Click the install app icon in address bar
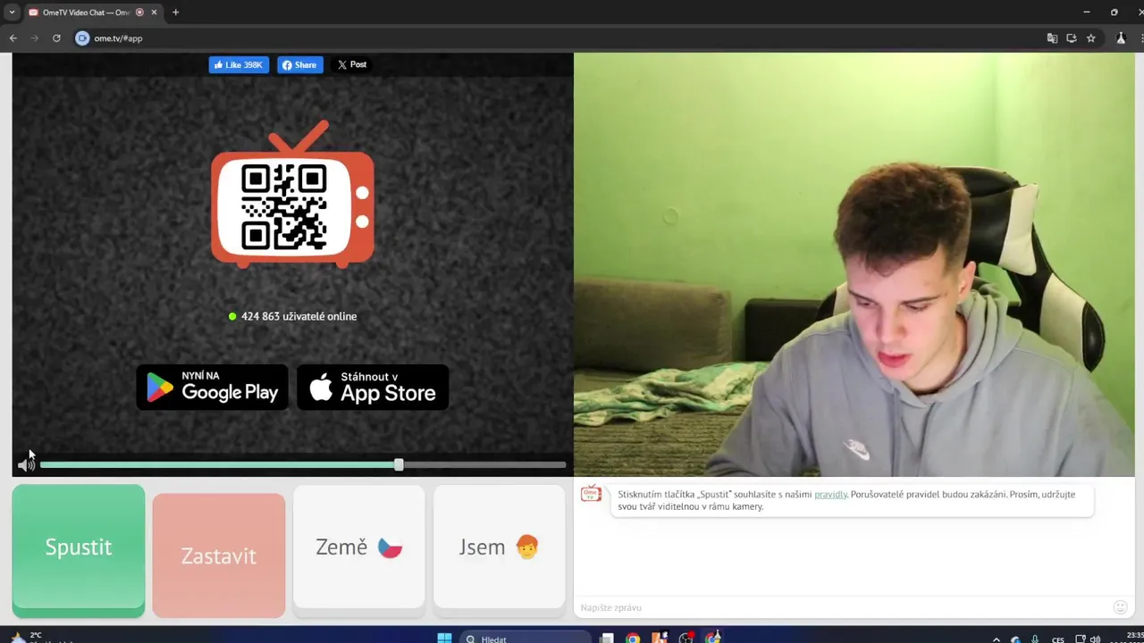 click(1072, 38)
